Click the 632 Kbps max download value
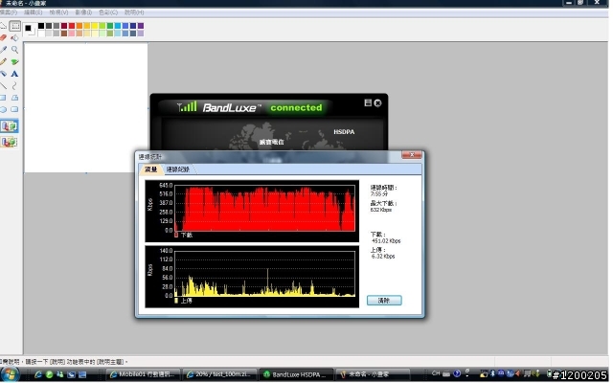The image size is (613, 383). click(381, 210)
